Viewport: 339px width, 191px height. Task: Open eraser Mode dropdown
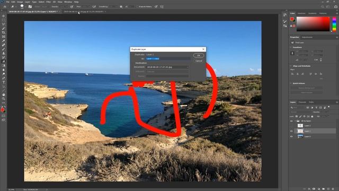pos(46,7)
